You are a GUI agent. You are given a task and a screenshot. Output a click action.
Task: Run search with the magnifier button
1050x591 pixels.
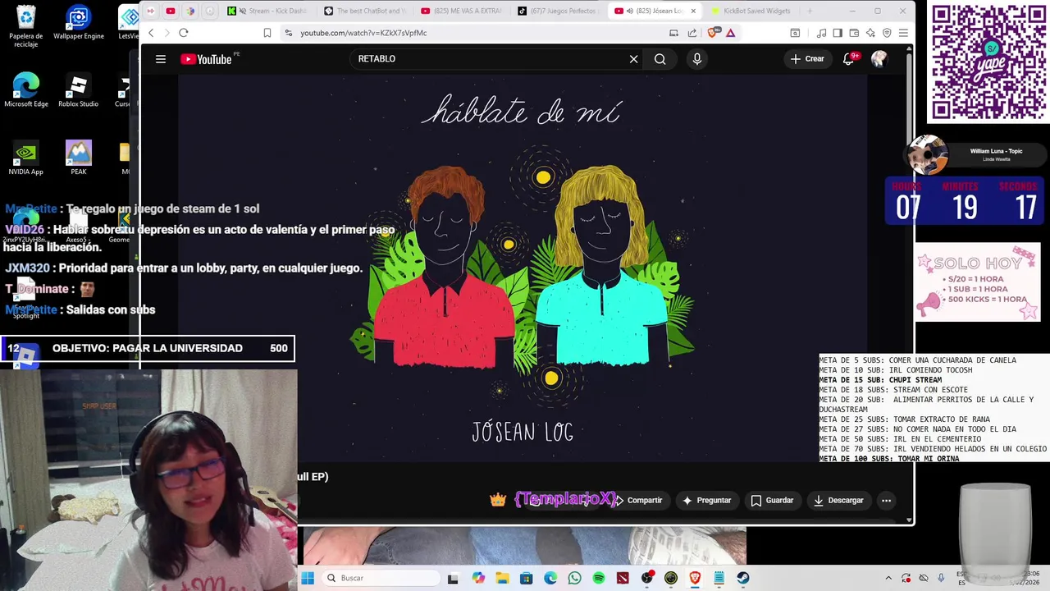[660, 59]
